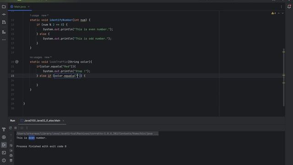Click the warning stripe marker beside line 23
Viewport: 293px width, 165px height.
pyautogui.click(x=284, y=75)
